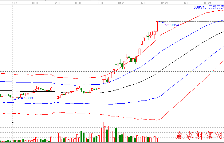Click the 14.9000 low price label
This screenshot has width=224, height=143.
click(x=26, y=98)
